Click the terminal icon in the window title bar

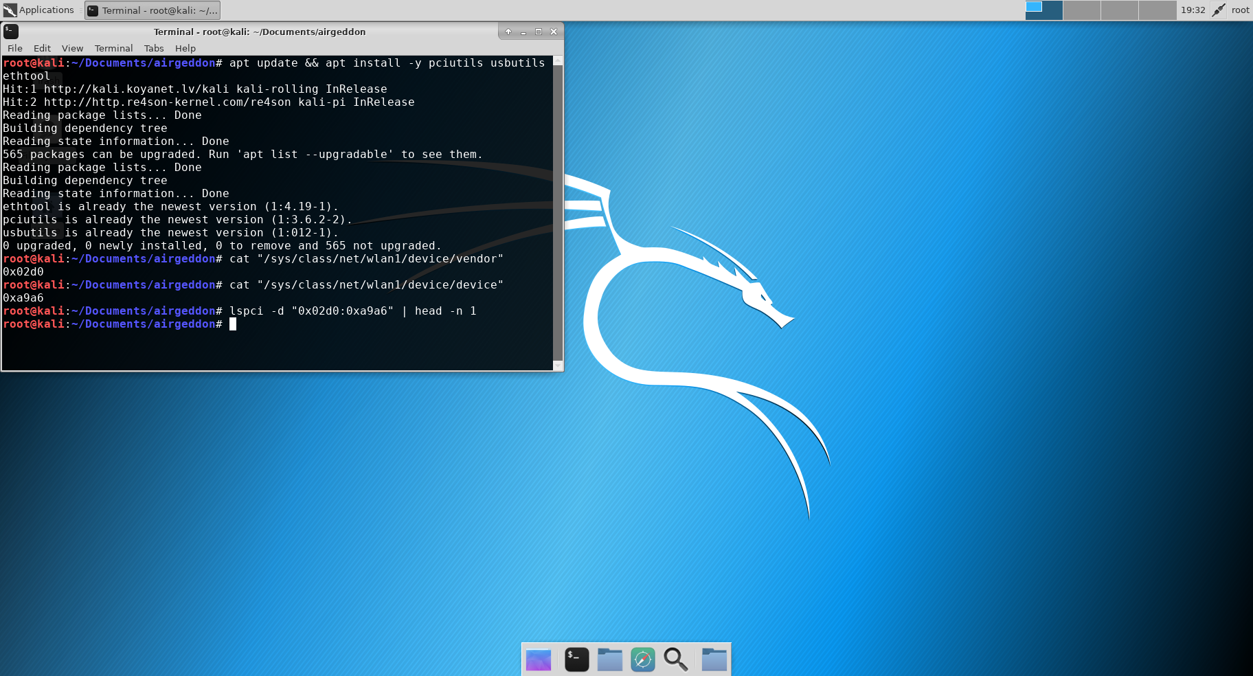(10, 32)
